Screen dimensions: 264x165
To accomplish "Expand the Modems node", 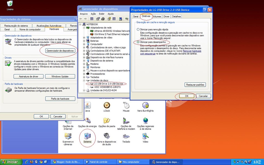I will pyautogui.click(x=84, y=64).
